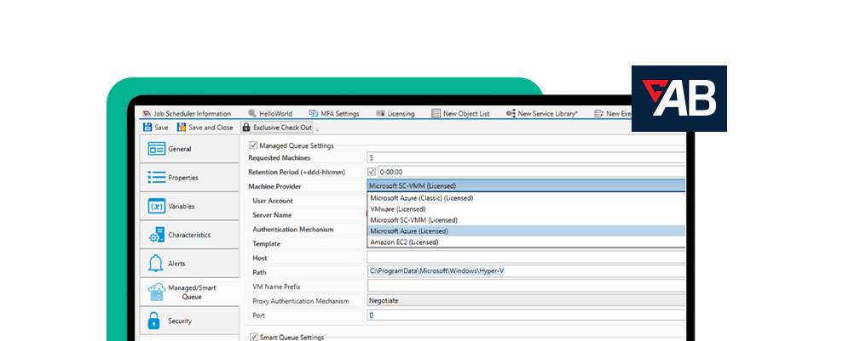843x341 pixels.
Task: Switch to New Service Library tab
Action: [542, 114]
